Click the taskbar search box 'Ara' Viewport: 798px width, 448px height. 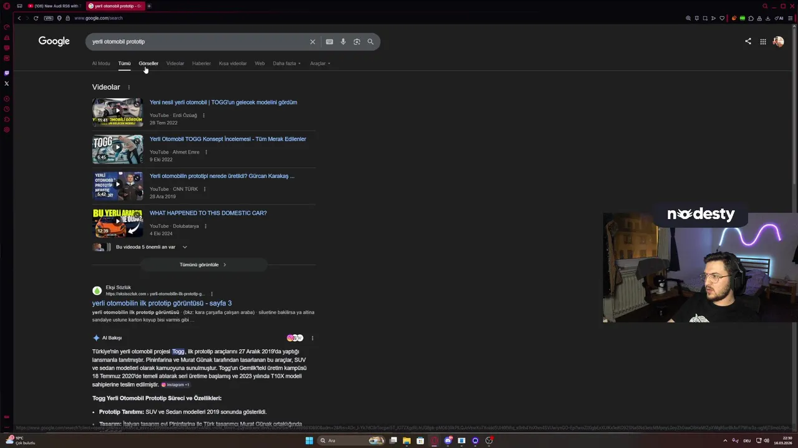point(351,441)
